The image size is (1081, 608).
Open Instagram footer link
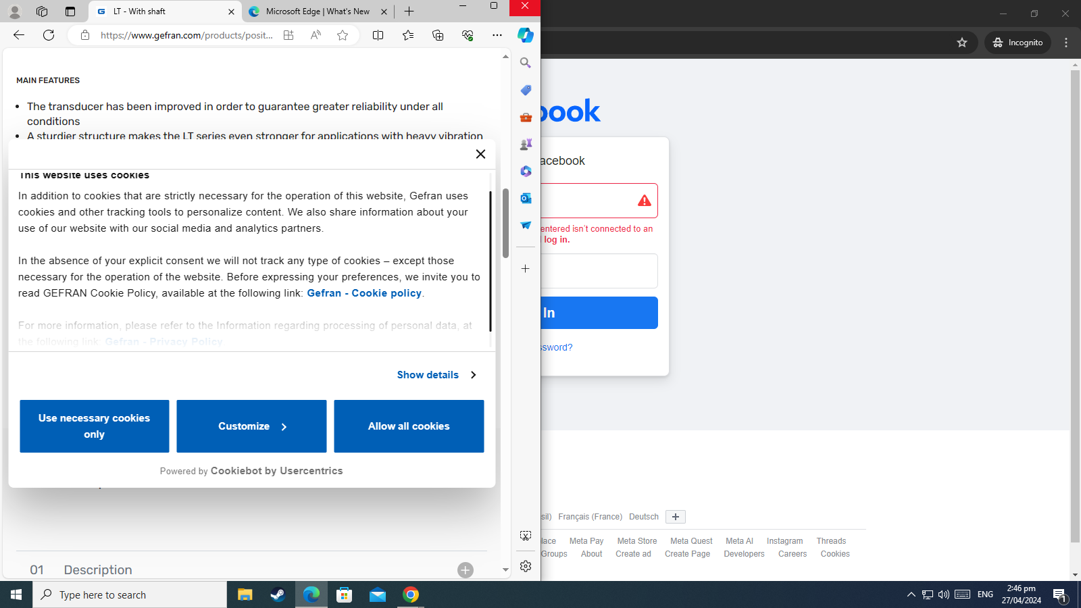point(784,541)
